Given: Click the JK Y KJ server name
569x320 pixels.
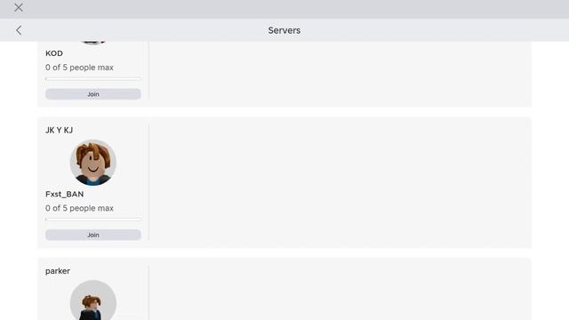Looking at the screenshot, I should (60, 131).
